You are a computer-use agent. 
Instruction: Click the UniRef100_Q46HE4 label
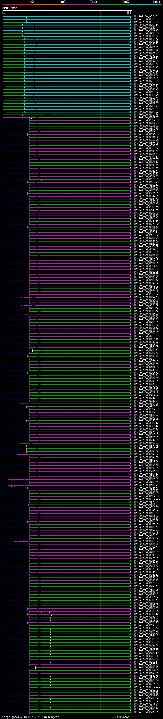(x=146, y=44)
